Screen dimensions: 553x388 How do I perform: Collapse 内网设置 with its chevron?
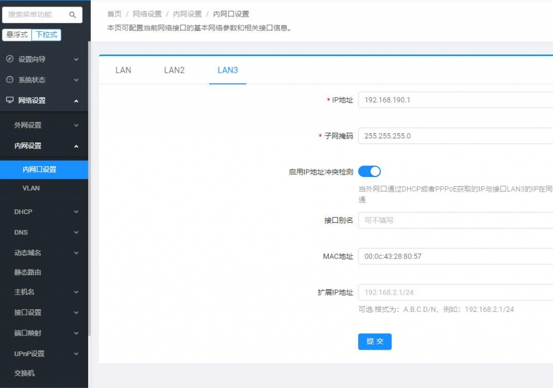click(x=76, y=146)
